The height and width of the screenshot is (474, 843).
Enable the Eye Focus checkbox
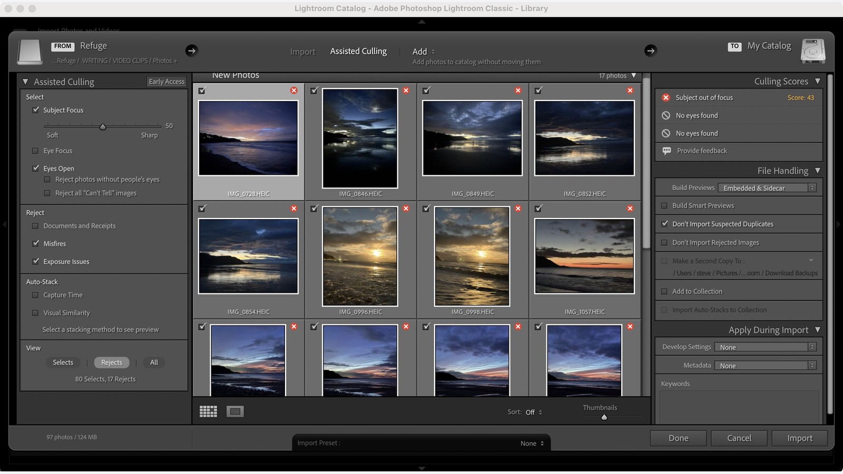click(x=35, y=151)
